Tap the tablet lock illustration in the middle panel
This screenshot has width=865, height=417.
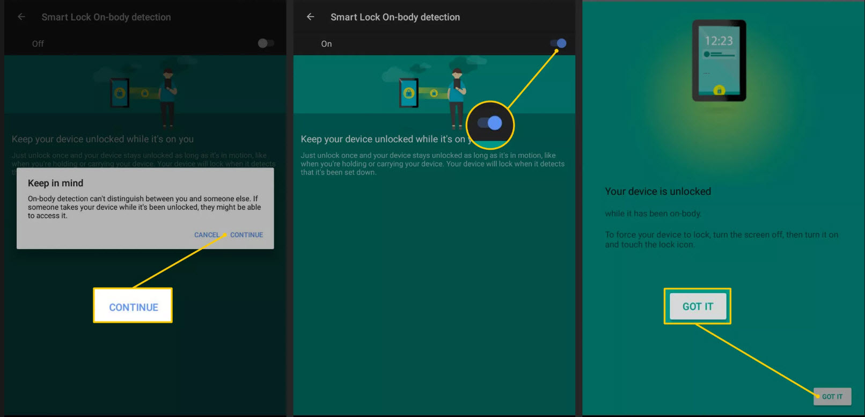(x=409, y=93)
